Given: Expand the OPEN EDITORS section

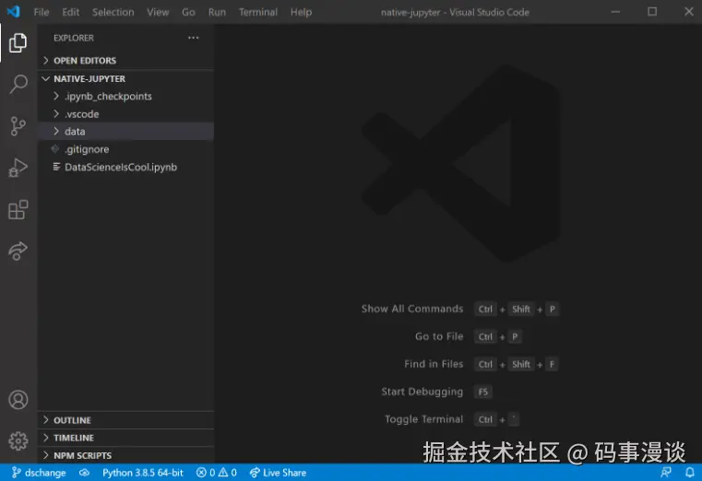Looking at the screenshot, I should [126, 60].
